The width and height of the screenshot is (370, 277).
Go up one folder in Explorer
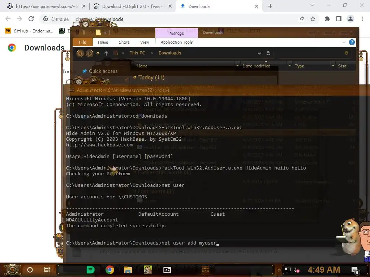pos(106,53)
